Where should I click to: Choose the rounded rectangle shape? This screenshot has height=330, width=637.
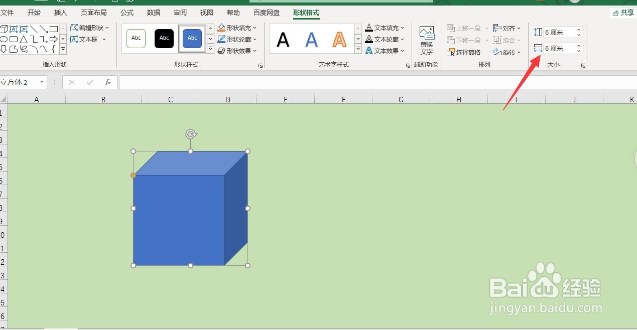pyautogui.click(x=14, y=39)
